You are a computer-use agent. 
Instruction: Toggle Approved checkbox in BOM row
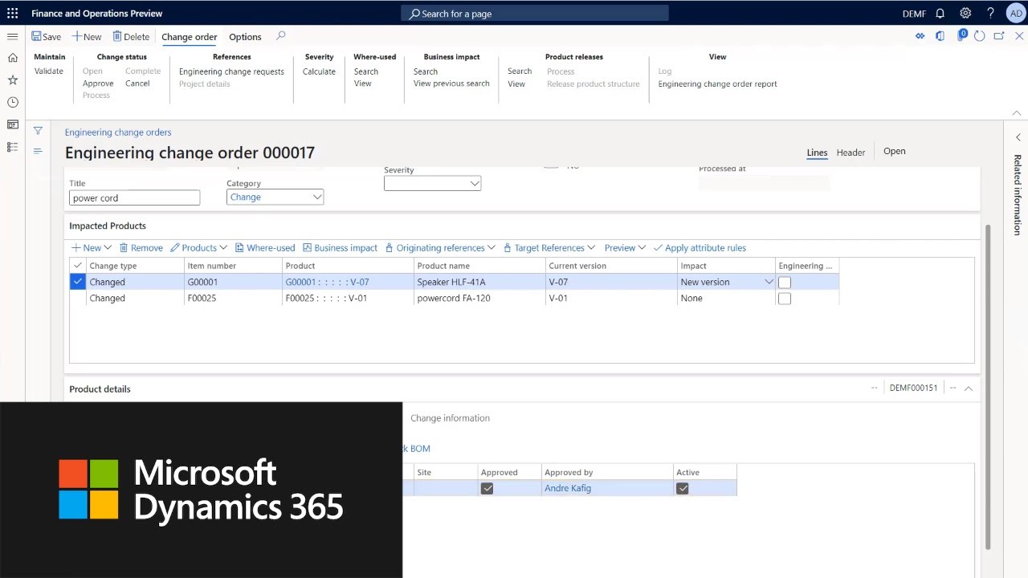(487, 488)
